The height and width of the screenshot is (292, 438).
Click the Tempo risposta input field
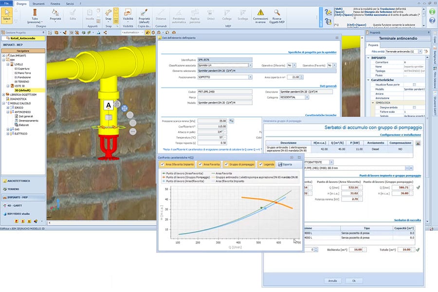[212, 143]
